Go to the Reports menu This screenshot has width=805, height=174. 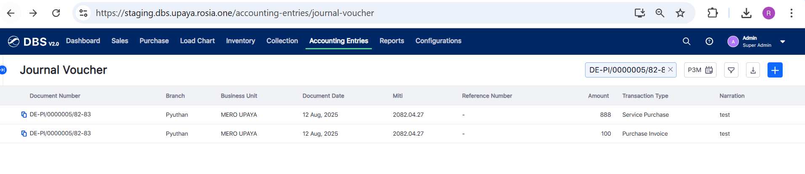click(391, 41)
